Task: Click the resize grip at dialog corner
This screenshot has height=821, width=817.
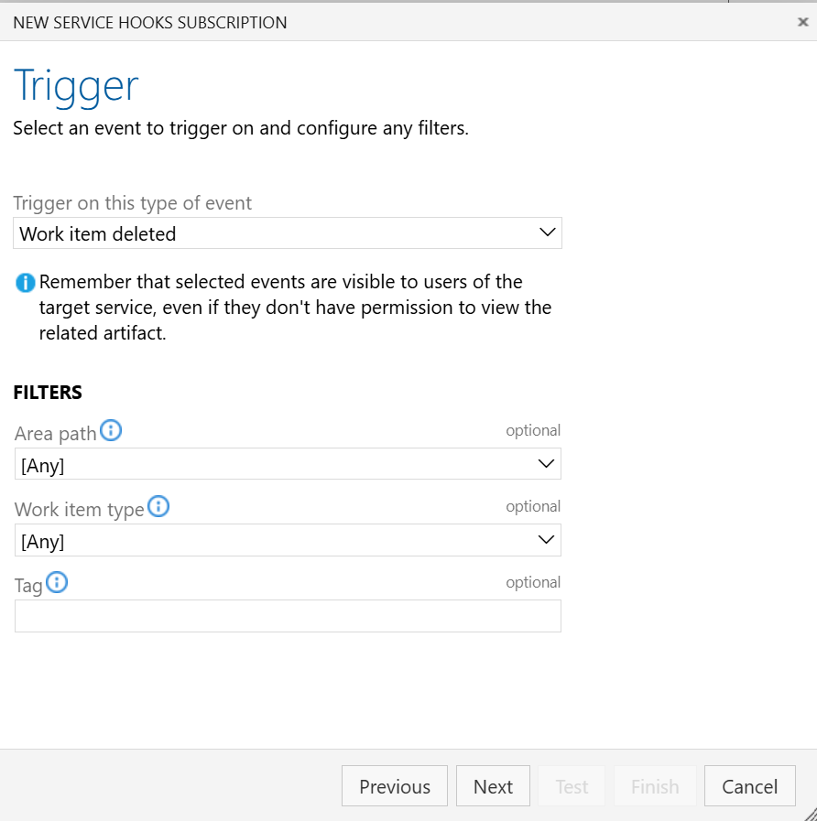Action: point(809,813)
